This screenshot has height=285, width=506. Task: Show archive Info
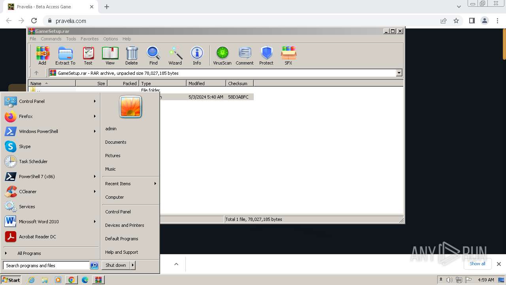point(197,55)
